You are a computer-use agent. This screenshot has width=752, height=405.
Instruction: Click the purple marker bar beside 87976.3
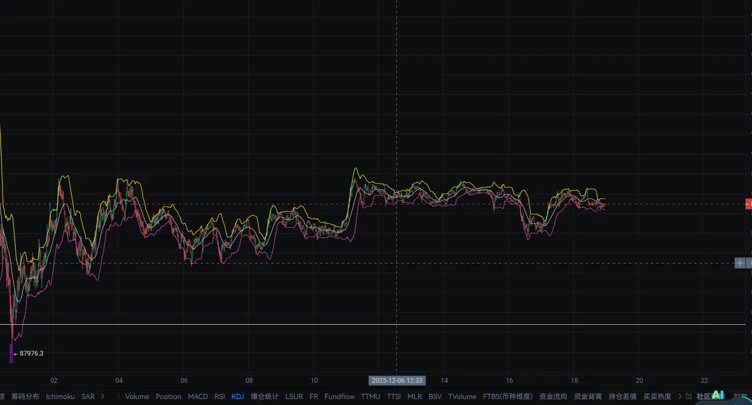[11, 353]
